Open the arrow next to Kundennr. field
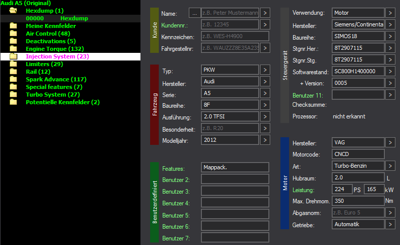The width and height of the screenshot is (400, 245). coord(265,24)
